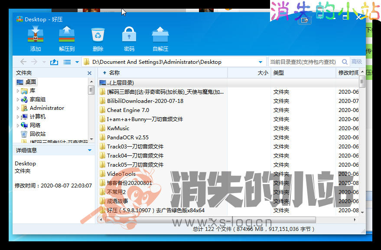Click the KwMusic folder icon
The height and width of the screenshot is (250, 381).
102,128
